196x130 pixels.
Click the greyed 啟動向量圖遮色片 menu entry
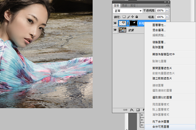point(163,73)
